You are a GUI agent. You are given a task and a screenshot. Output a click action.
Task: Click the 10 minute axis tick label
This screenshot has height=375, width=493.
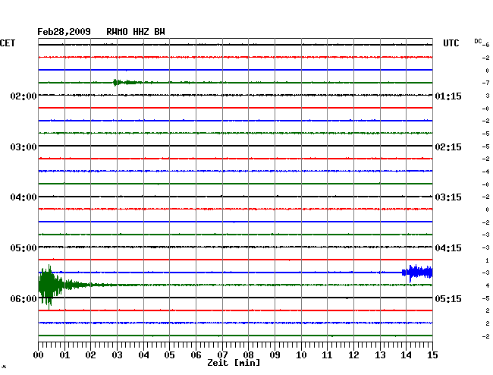click(x=301, y=355)
